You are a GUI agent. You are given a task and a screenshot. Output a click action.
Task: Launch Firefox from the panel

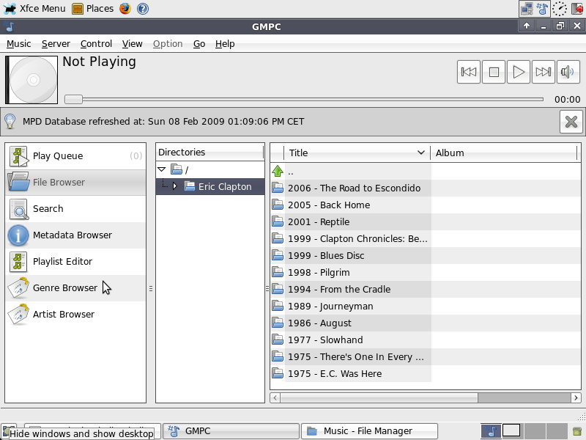125,8
